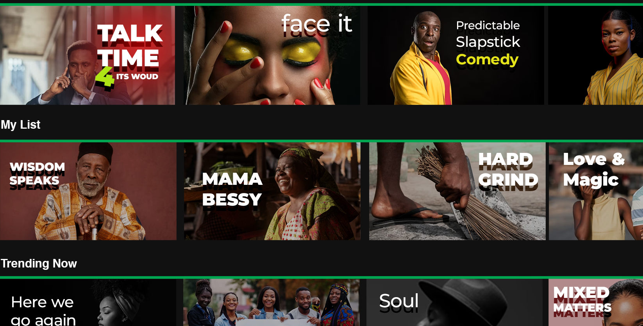Open the Hard Grind thumbnail
This screenshot has height=326, width=643.
[x=457, y=191]
